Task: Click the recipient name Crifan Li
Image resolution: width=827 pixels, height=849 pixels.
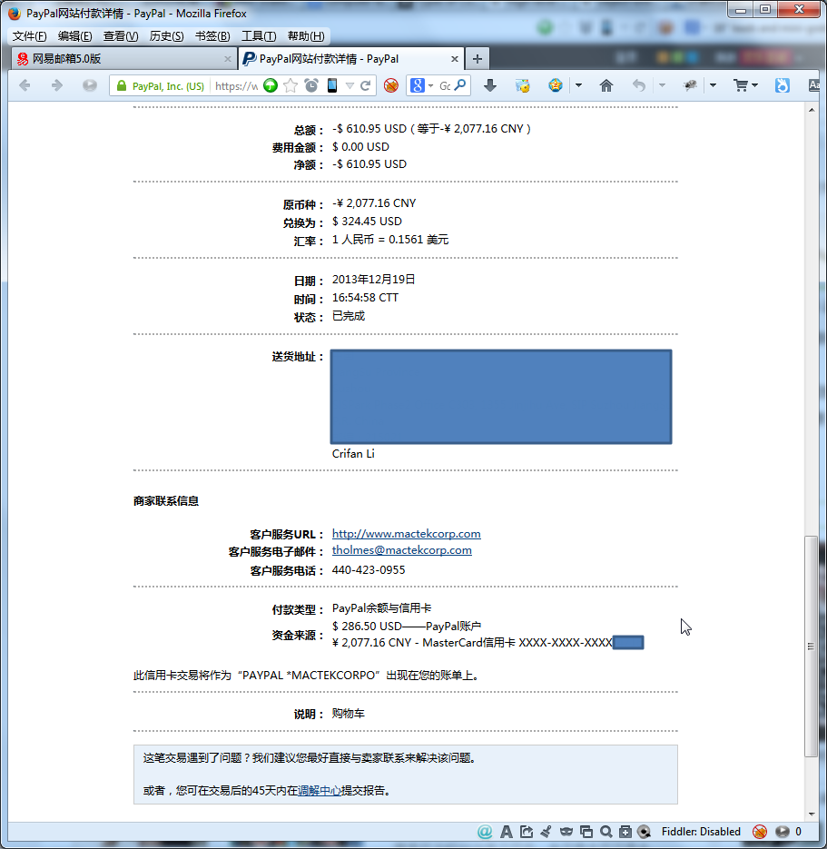Action: (353, 454)
